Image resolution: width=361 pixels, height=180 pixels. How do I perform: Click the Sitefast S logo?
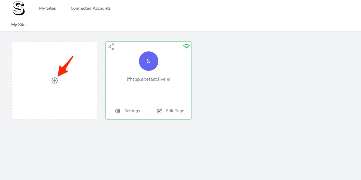tap(19, 8)
